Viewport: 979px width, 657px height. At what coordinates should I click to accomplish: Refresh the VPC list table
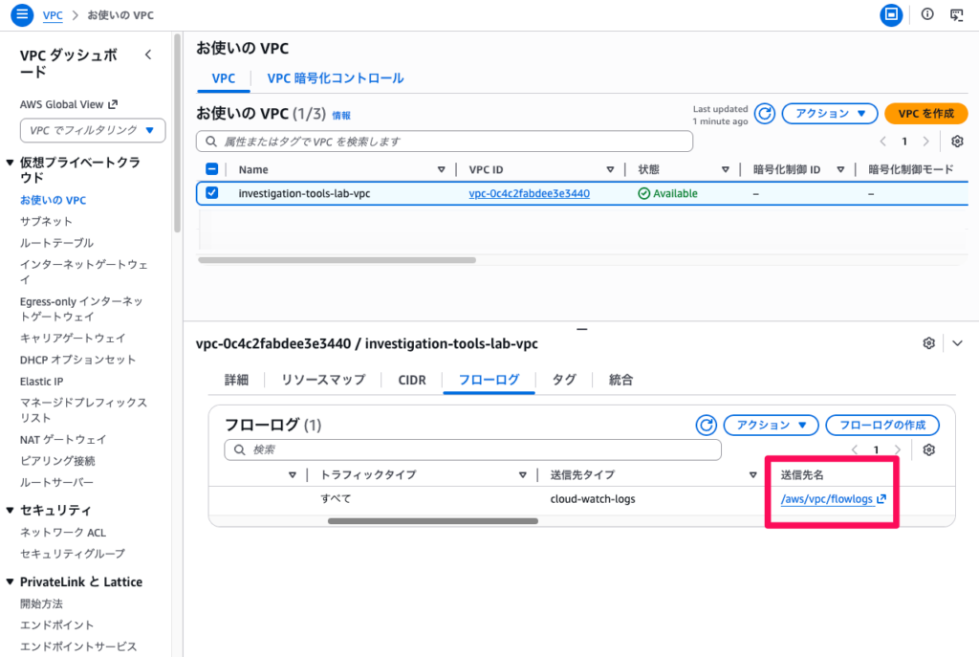tap(765, 114)
